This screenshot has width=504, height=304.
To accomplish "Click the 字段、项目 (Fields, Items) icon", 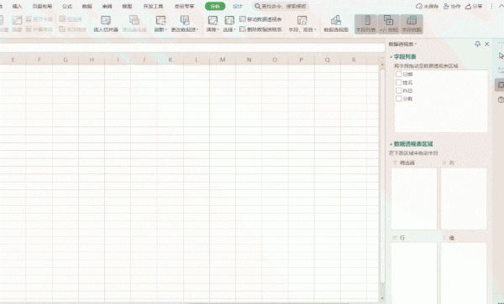I will coord(302,20).
